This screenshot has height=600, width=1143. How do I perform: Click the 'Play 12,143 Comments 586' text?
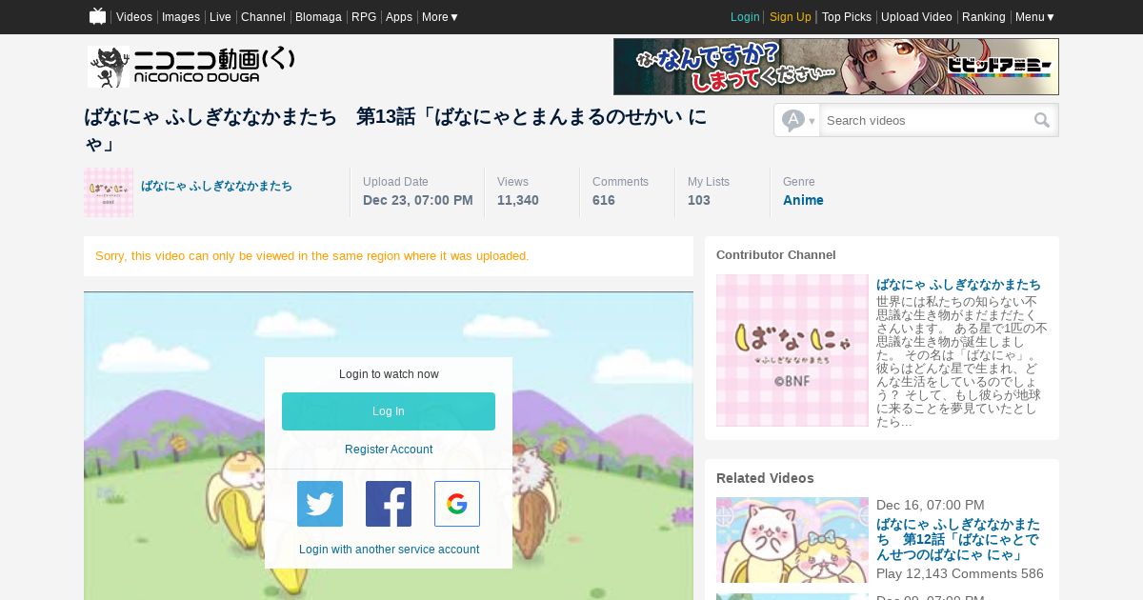(x=960, y=573)
